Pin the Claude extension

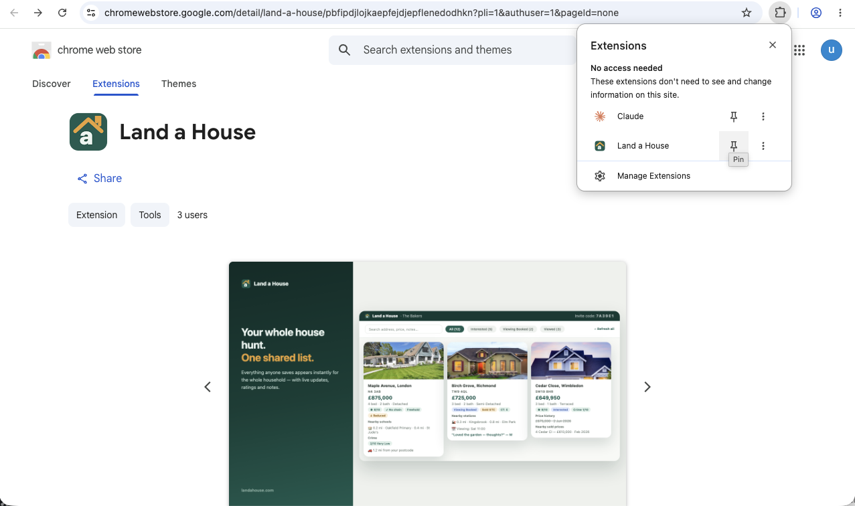[x=734, y=116]
